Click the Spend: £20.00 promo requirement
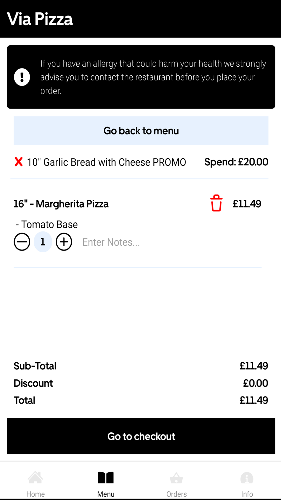 click(236, 162)
